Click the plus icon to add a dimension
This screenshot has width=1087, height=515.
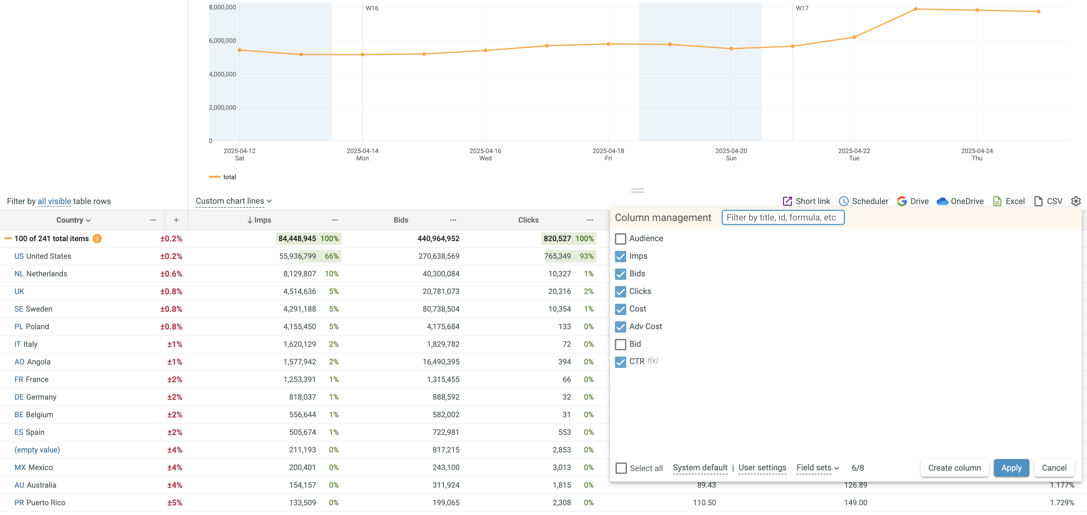coord(176,220)
